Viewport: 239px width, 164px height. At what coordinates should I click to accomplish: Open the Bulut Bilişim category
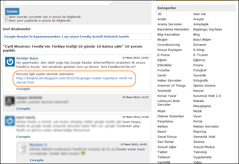tap(202, 40)
